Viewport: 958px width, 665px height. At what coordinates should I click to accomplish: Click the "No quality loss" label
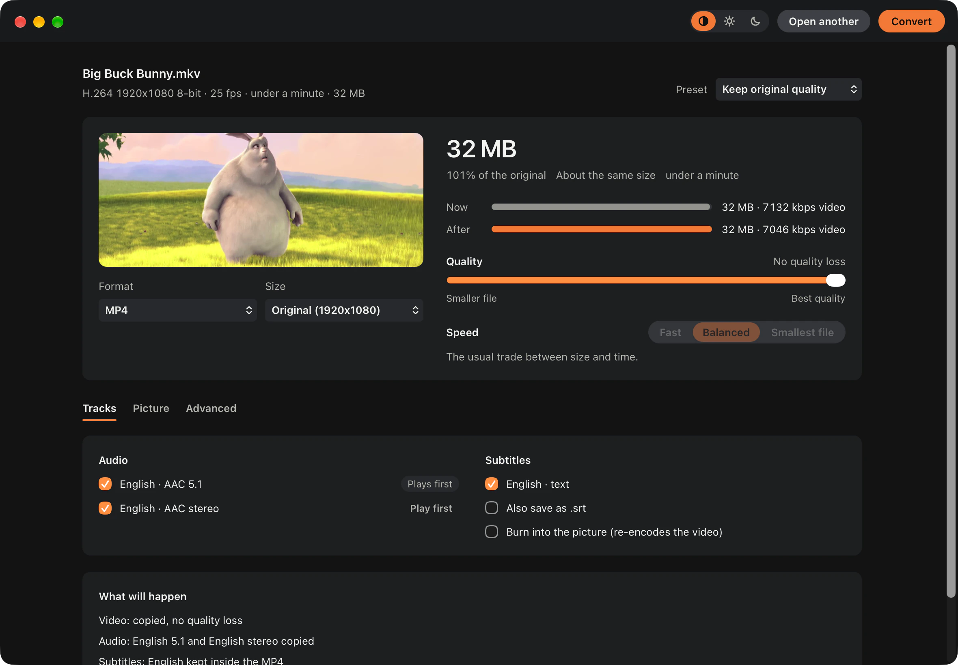click(809, 262)
